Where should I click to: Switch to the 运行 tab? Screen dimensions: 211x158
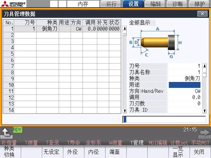click(111, 4)
